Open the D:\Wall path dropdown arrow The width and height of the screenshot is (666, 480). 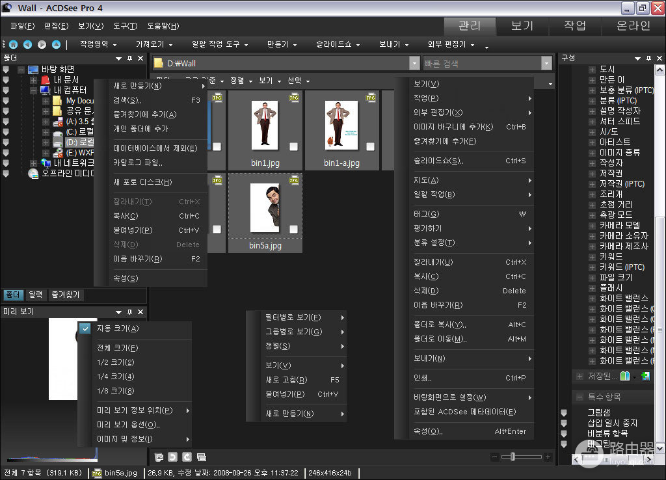[x=414, y=64]
